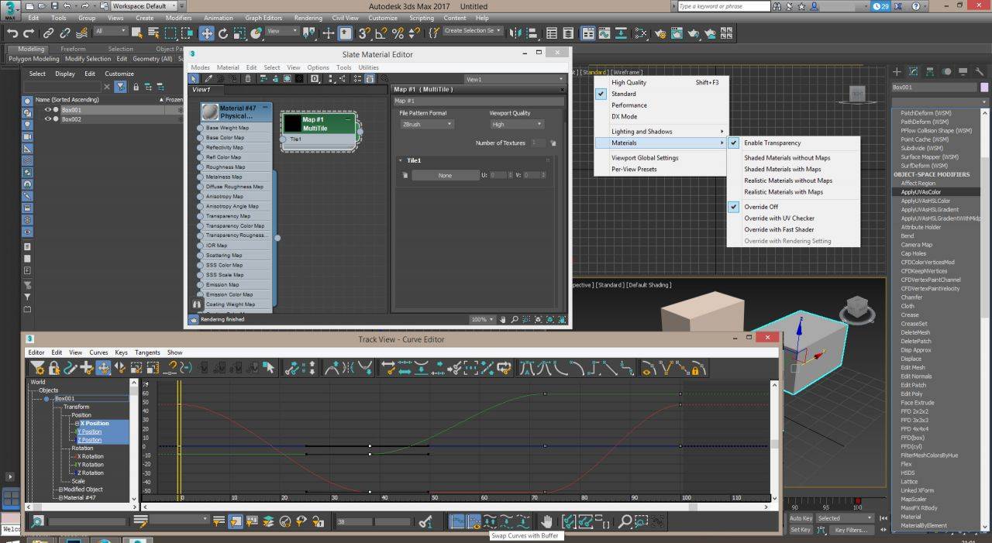992x543 pixels.
Task: Select Override with UV Checker option
Action: [x=779, y=218]
